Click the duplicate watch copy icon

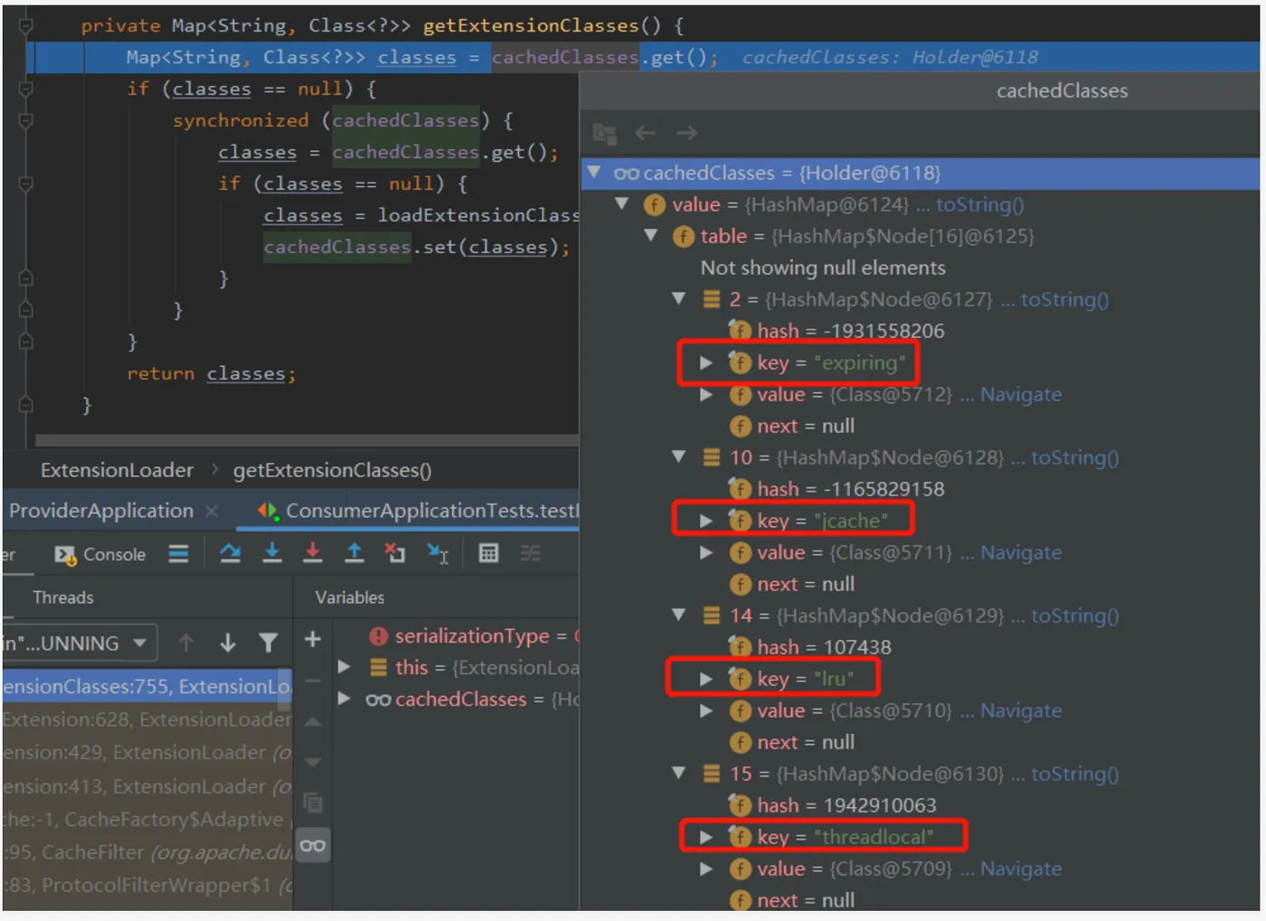(313, 803)
